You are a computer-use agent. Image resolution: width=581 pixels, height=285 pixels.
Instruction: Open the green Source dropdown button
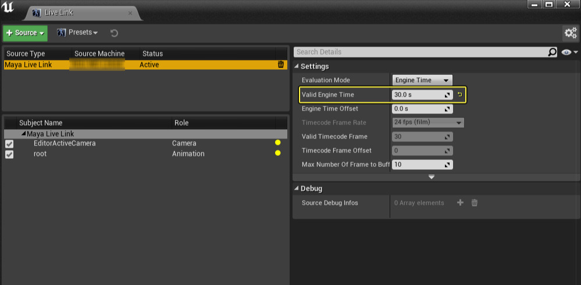[x=25, y=33]
